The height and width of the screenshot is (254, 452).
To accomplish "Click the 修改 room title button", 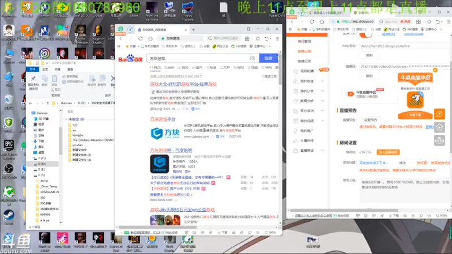I will 403,163.
